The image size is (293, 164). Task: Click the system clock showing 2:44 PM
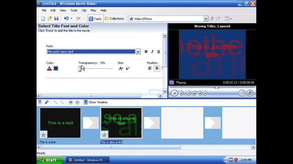click(246, 160)
